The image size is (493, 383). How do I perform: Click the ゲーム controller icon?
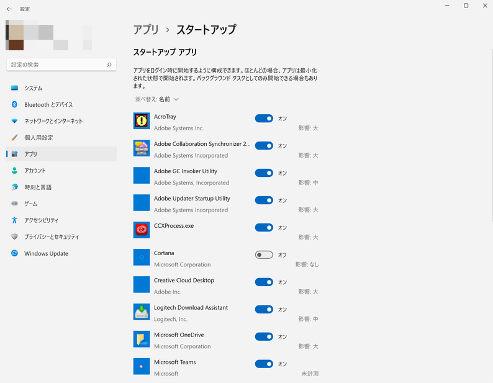tap(14, 204)
